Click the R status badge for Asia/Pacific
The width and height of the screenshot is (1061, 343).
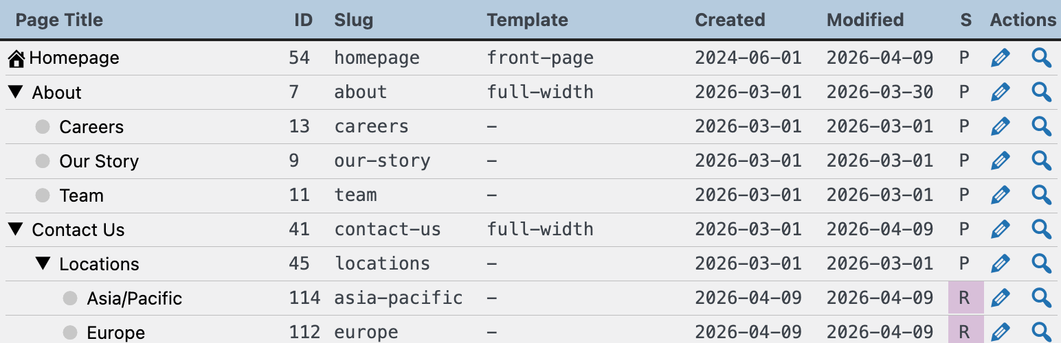(965, 298)
